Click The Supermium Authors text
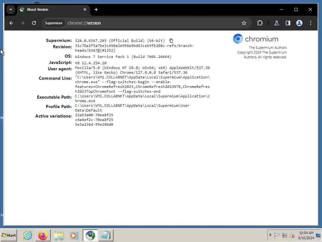 click(268, 48)
